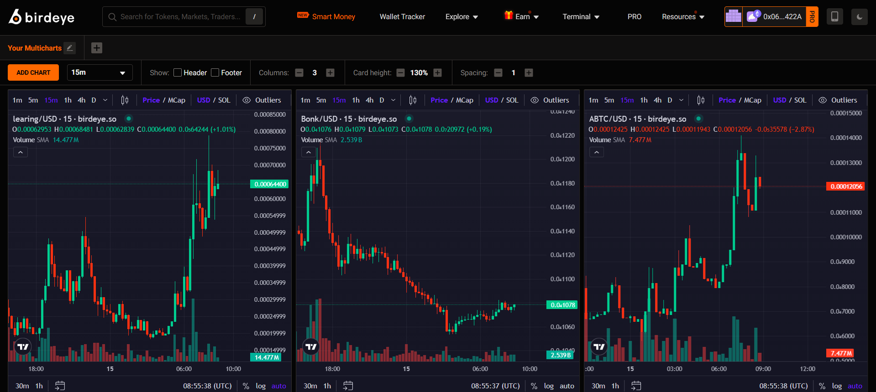Expand the Terminal menu

pos(581,17)
